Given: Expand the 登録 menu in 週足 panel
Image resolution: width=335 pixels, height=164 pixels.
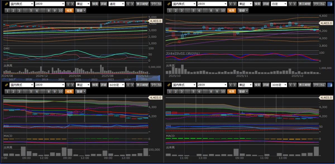Looking at the screenshot, I should click(80, 10).
